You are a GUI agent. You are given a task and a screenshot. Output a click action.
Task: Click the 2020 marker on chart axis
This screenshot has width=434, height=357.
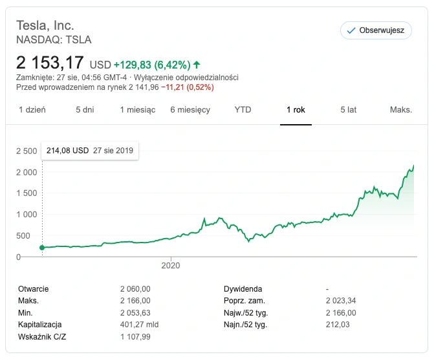(x=171, y=265)
